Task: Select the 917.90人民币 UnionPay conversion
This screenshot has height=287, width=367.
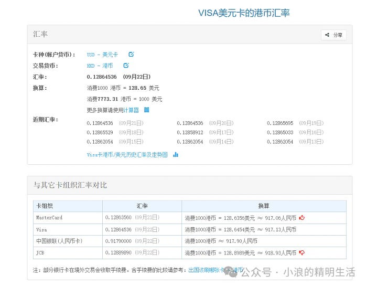Action: coord(242,241)
